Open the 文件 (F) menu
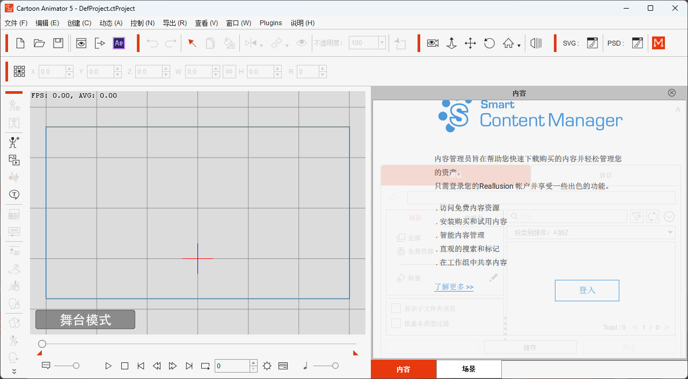The image size is (688, 379). 16,23
